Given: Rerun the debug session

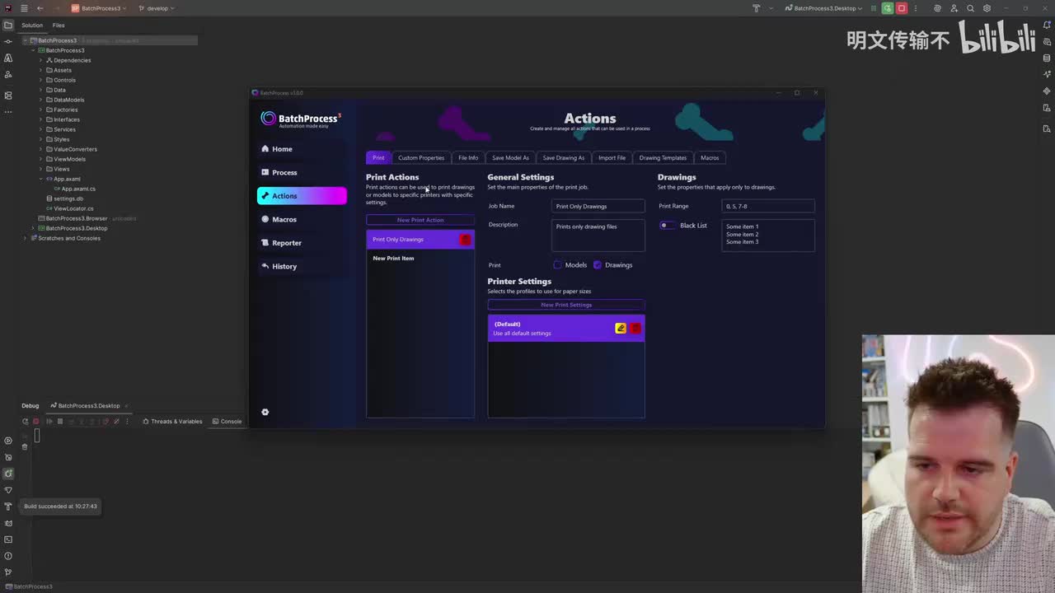Looking at the screenshot, I should pyautogui.click(x=25, y=422).
